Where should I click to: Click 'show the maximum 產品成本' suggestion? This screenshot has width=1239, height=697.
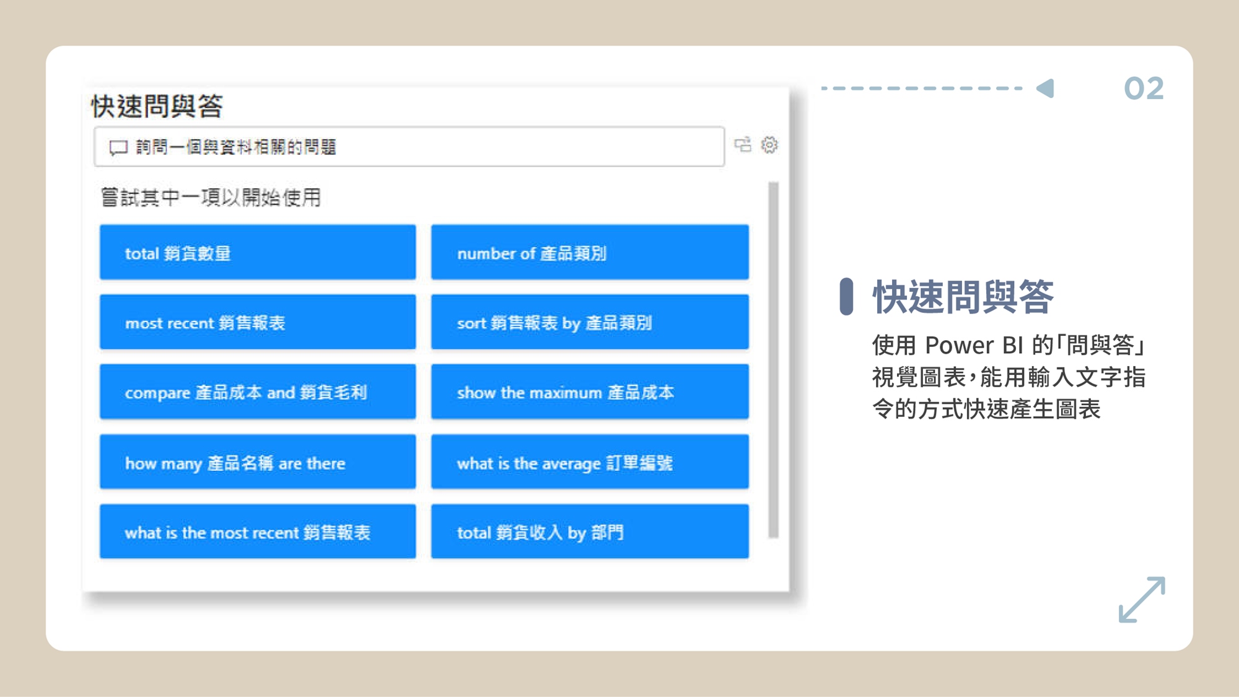click(590, 392)
